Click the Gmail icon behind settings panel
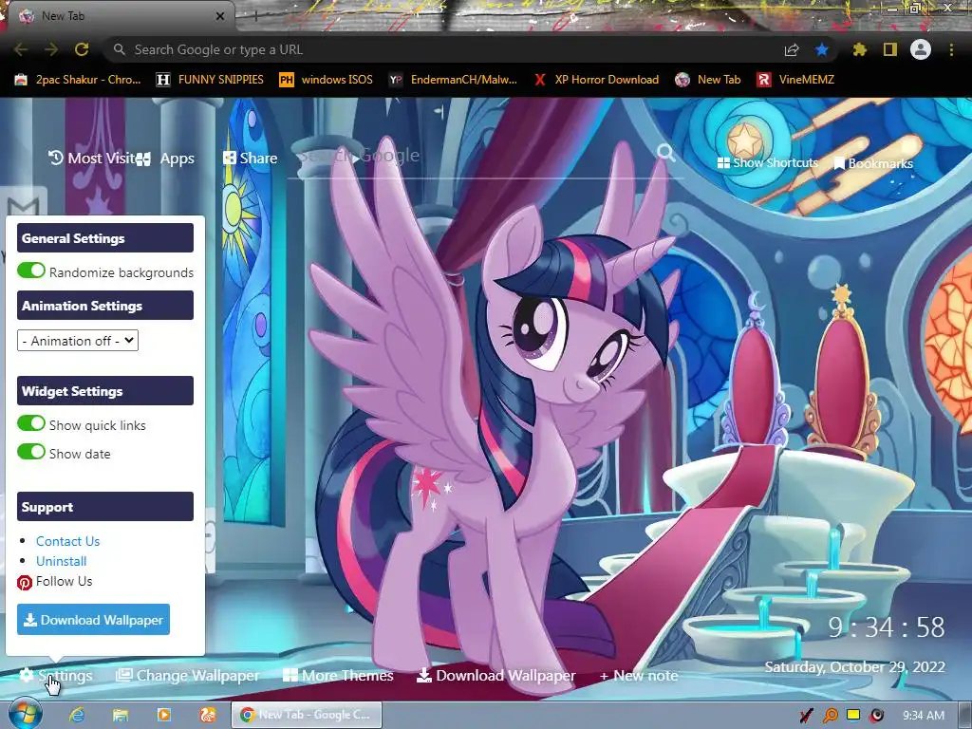This screenshot has height=729, width=972. pos(24,203)
